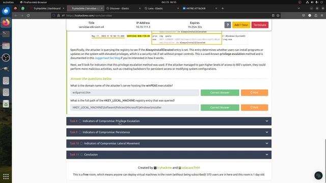Image resolution: width=326 pixels, height=183 pixels.
Task: Click the clock in top bar
Action: click(169, 2)
